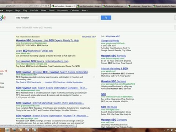
Task: Open result 'SEO Houston - Houston SEO - Houston Search Engine'
Action: click(x=52, y=72)
